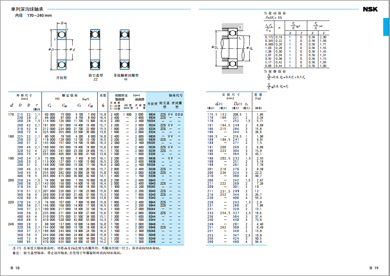
Task: Click the open type bearing diagram
Action: point(61,49)
